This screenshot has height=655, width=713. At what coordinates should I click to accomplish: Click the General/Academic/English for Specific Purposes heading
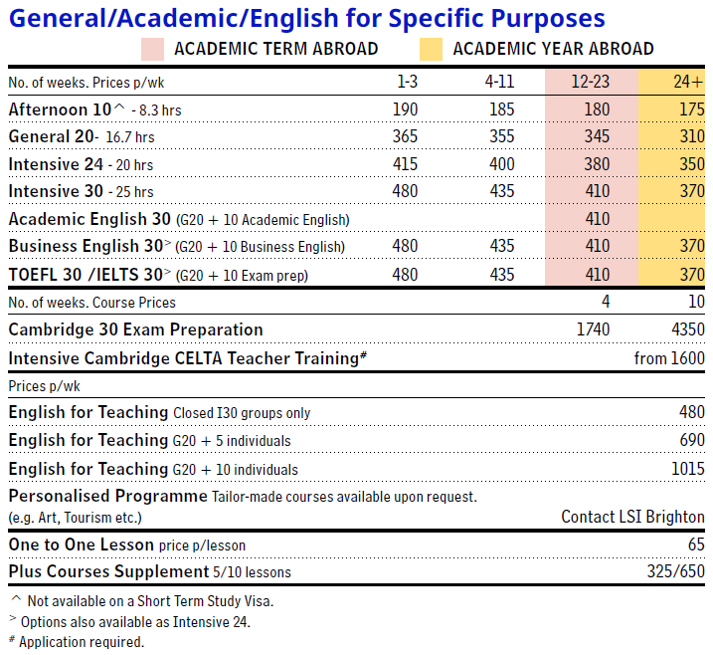click(x=306, y=18)
